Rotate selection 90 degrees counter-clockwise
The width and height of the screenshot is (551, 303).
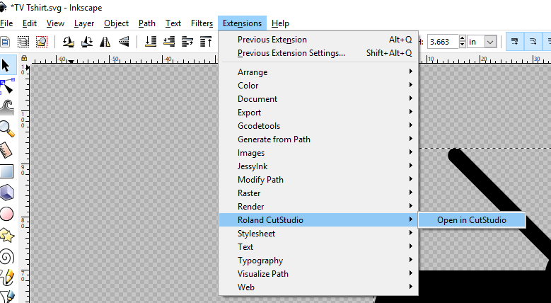[69, 42]
